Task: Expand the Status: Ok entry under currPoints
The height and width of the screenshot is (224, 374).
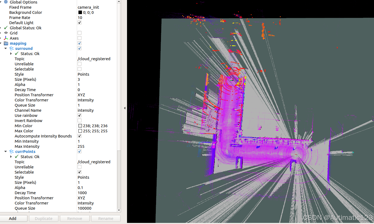Action: [x=11, y=156]
